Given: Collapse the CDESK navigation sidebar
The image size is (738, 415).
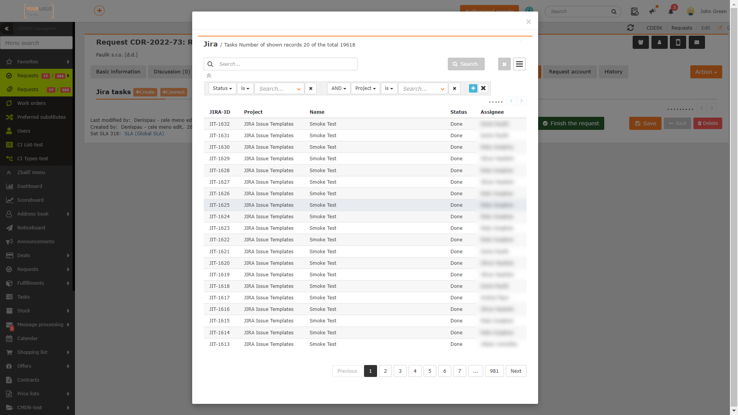Looking at the screenshot, I should (7, 28).
